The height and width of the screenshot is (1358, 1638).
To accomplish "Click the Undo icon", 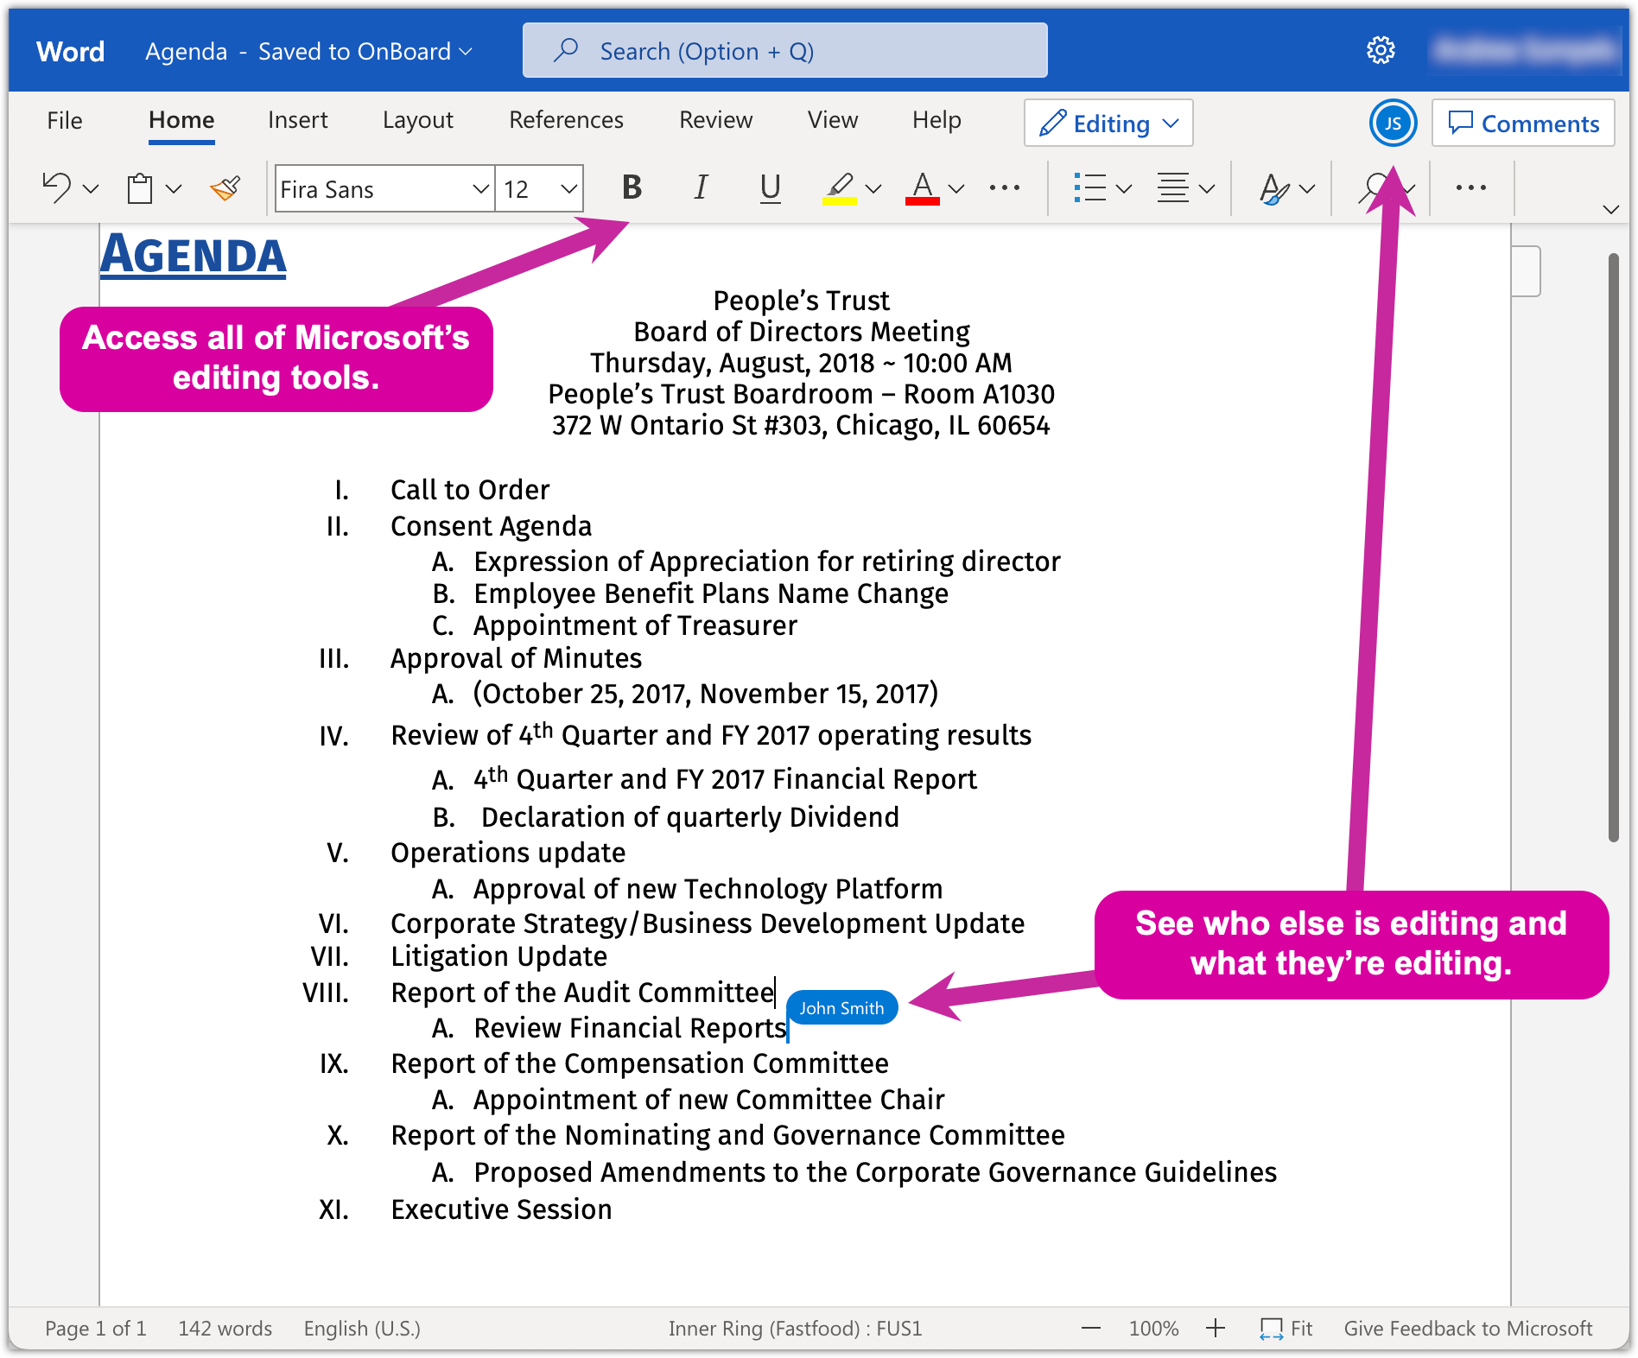I will (x=57, y=187).
